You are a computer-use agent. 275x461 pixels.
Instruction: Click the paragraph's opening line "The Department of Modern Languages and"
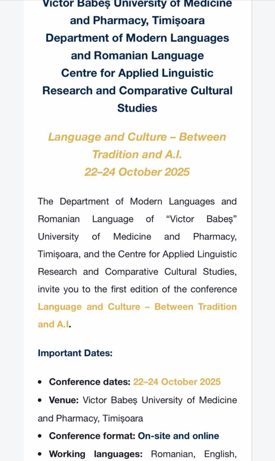[137, 202]
